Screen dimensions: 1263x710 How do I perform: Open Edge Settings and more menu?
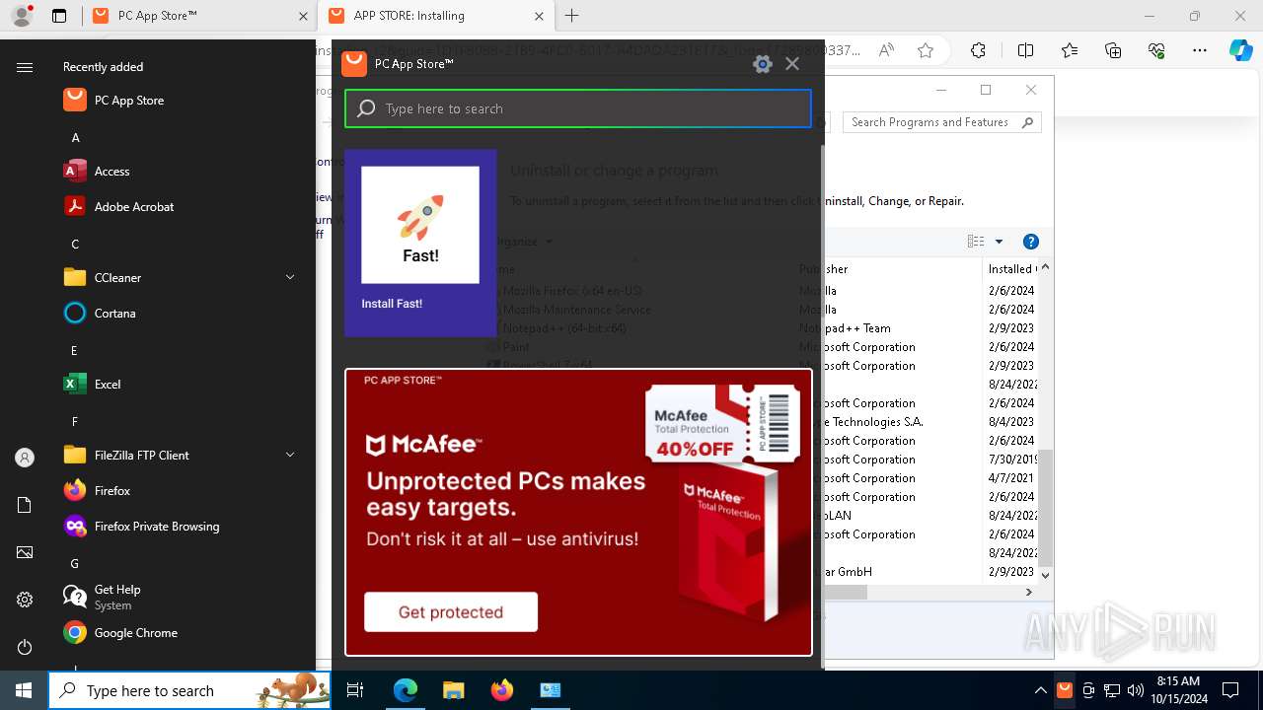1200,50
